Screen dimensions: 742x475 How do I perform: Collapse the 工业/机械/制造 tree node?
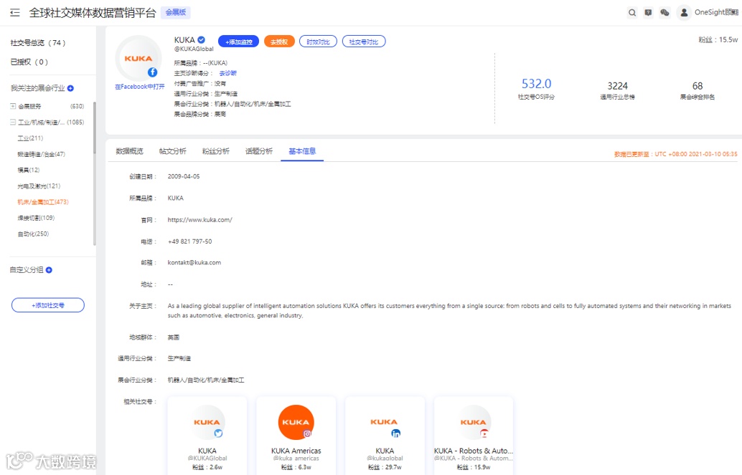(x=13, y=122)
